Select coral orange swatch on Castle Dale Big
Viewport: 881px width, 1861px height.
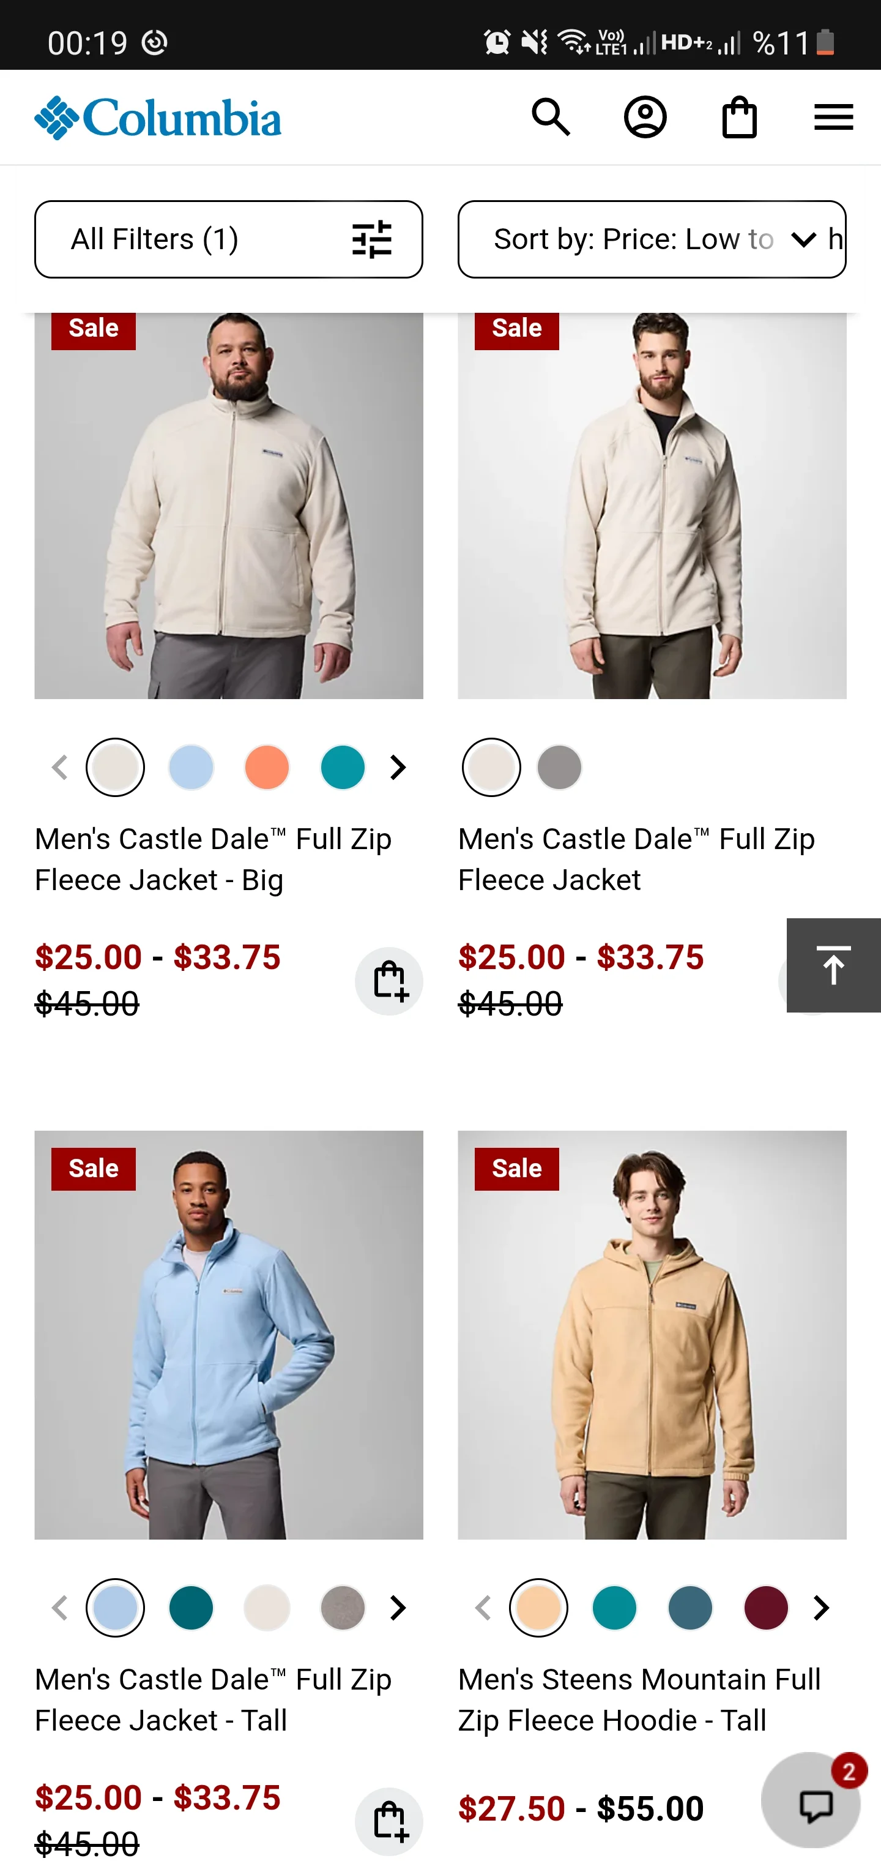click(x=267, y=767)
